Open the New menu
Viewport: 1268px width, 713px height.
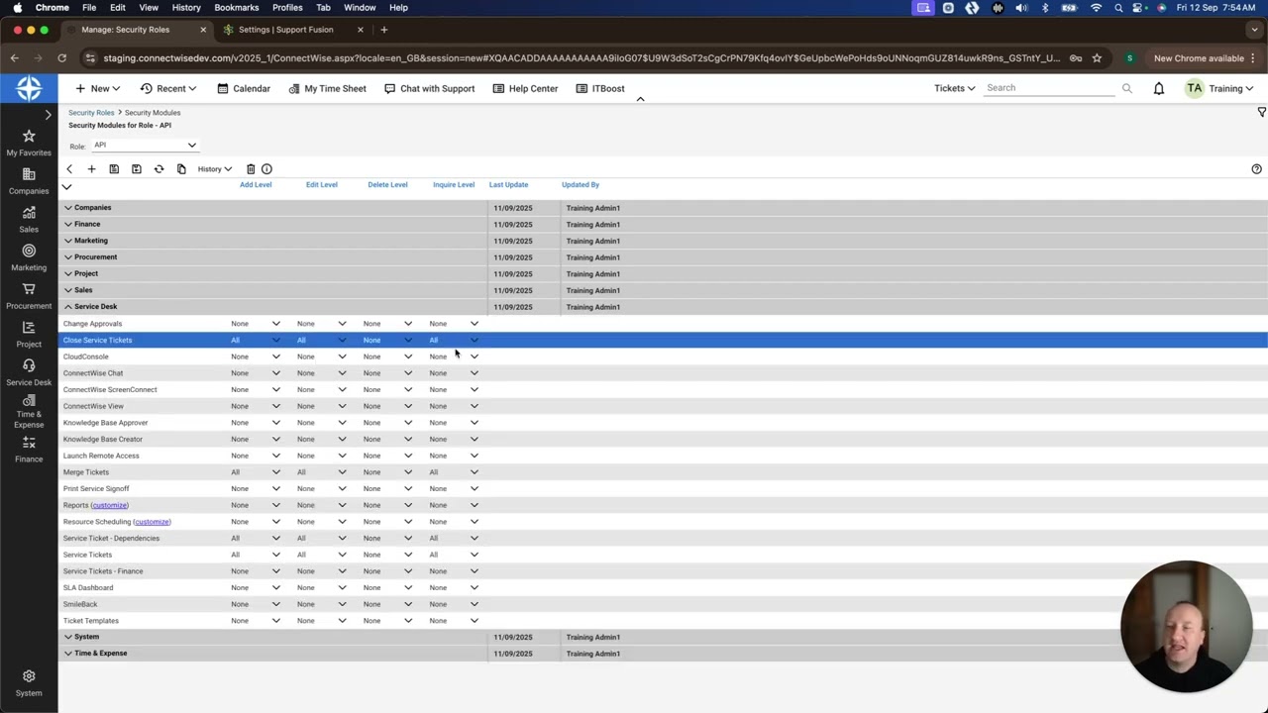pos(98,88)
